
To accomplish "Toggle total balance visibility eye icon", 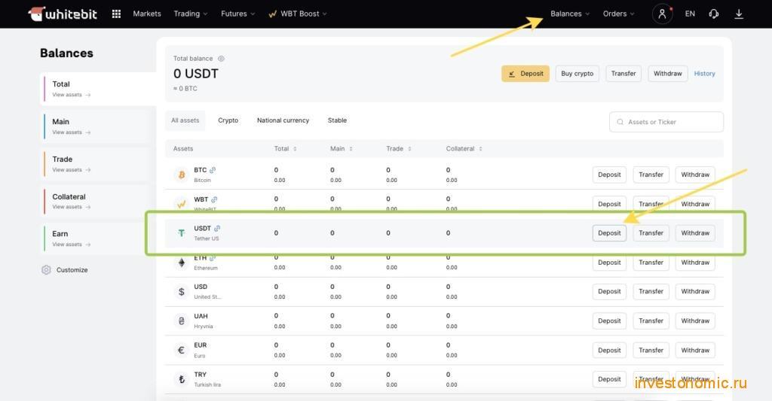I will click(x=221, y=59).
